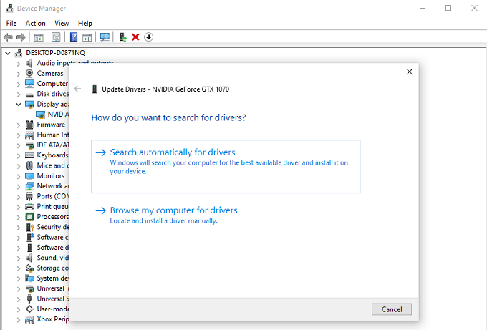
Task: Click the Forward arrow toolbar icon
Action: coord(21,37)
